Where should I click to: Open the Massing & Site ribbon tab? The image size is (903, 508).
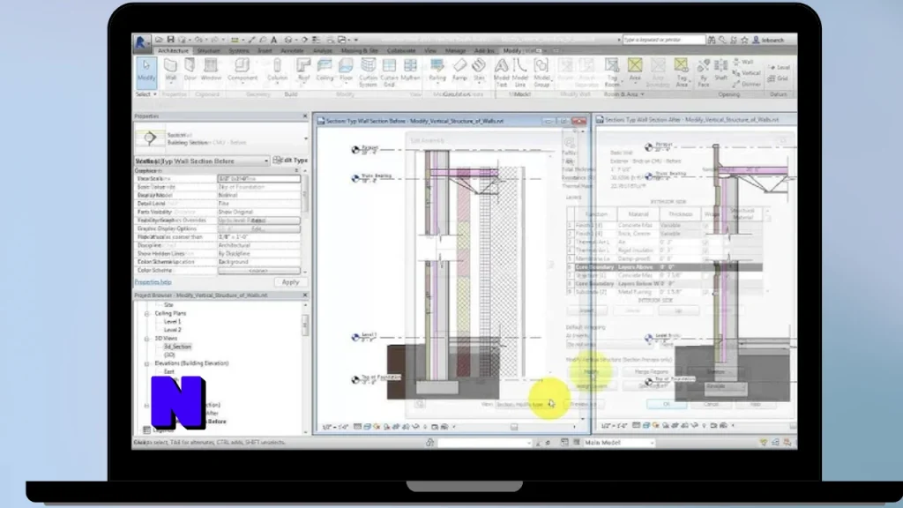tap(360, 50)
